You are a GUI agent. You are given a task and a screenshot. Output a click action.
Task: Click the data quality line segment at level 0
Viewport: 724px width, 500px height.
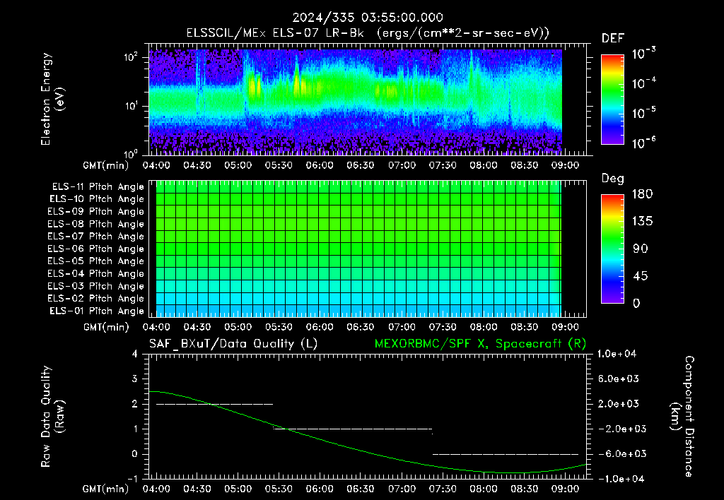click(x=506, y=454)
